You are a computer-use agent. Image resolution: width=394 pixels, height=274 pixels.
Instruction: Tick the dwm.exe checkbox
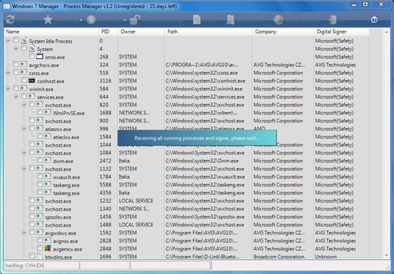tap(40, 160)
